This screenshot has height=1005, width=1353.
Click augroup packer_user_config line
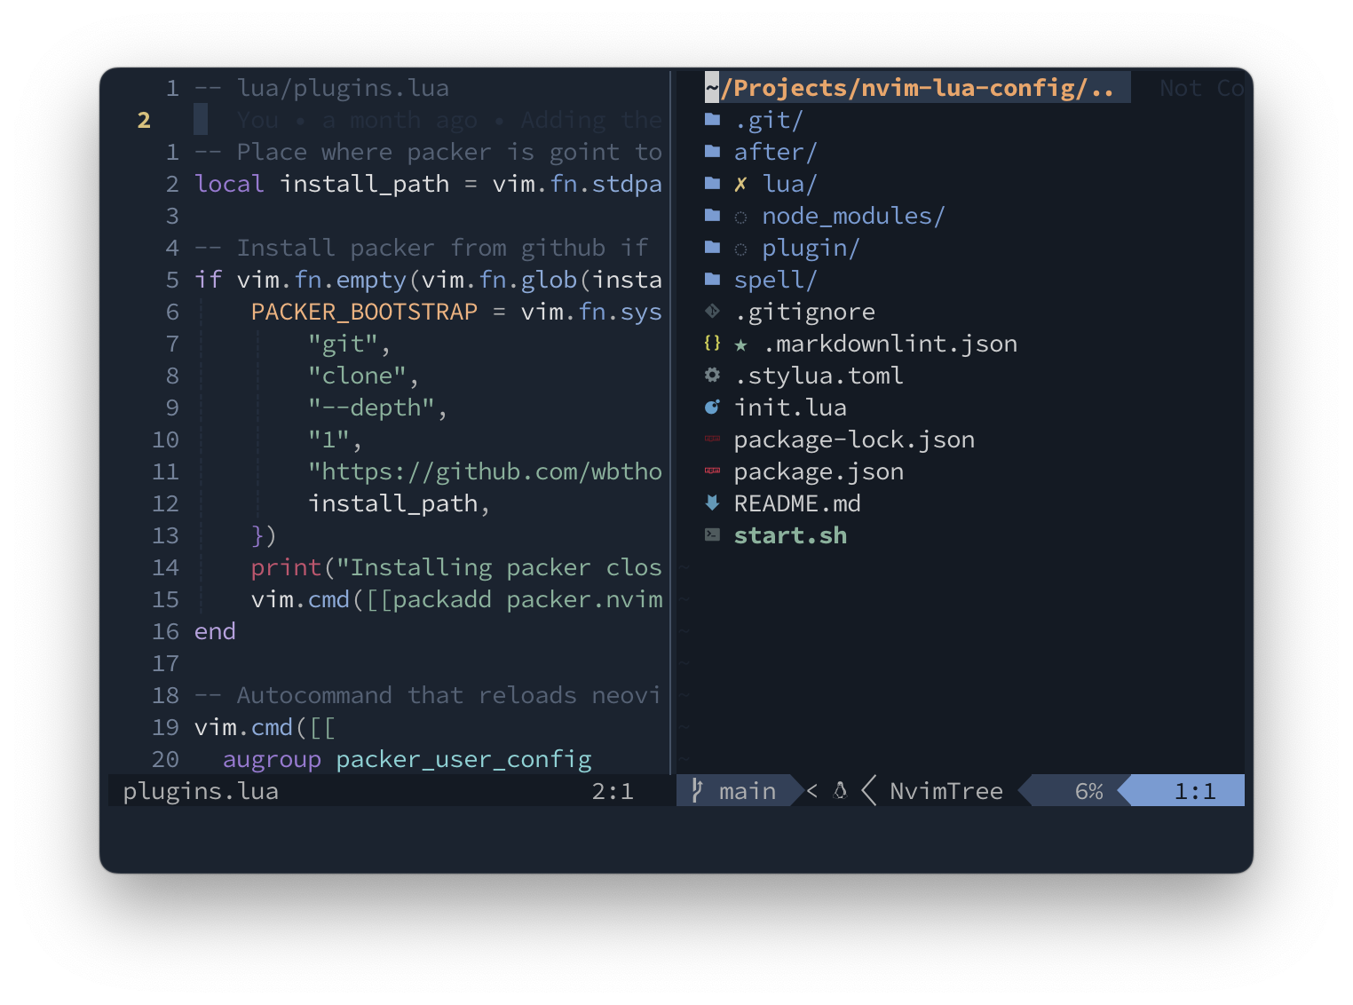coord(407,759)
